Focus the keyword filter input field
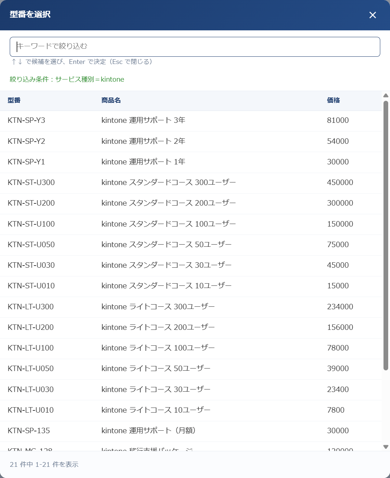 tap(195, 47)
